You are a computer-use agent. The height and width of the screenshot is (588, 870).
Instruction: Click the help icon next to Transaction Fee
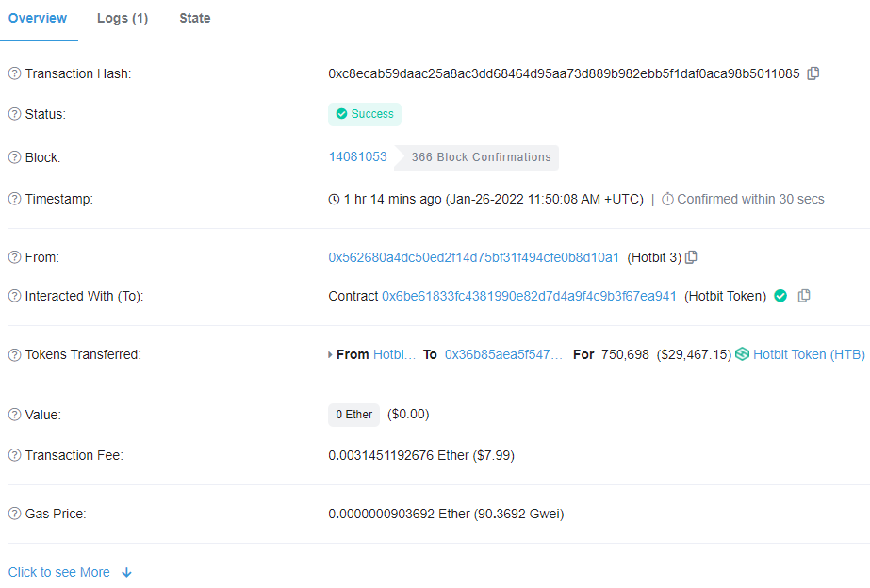click(14, 455)
